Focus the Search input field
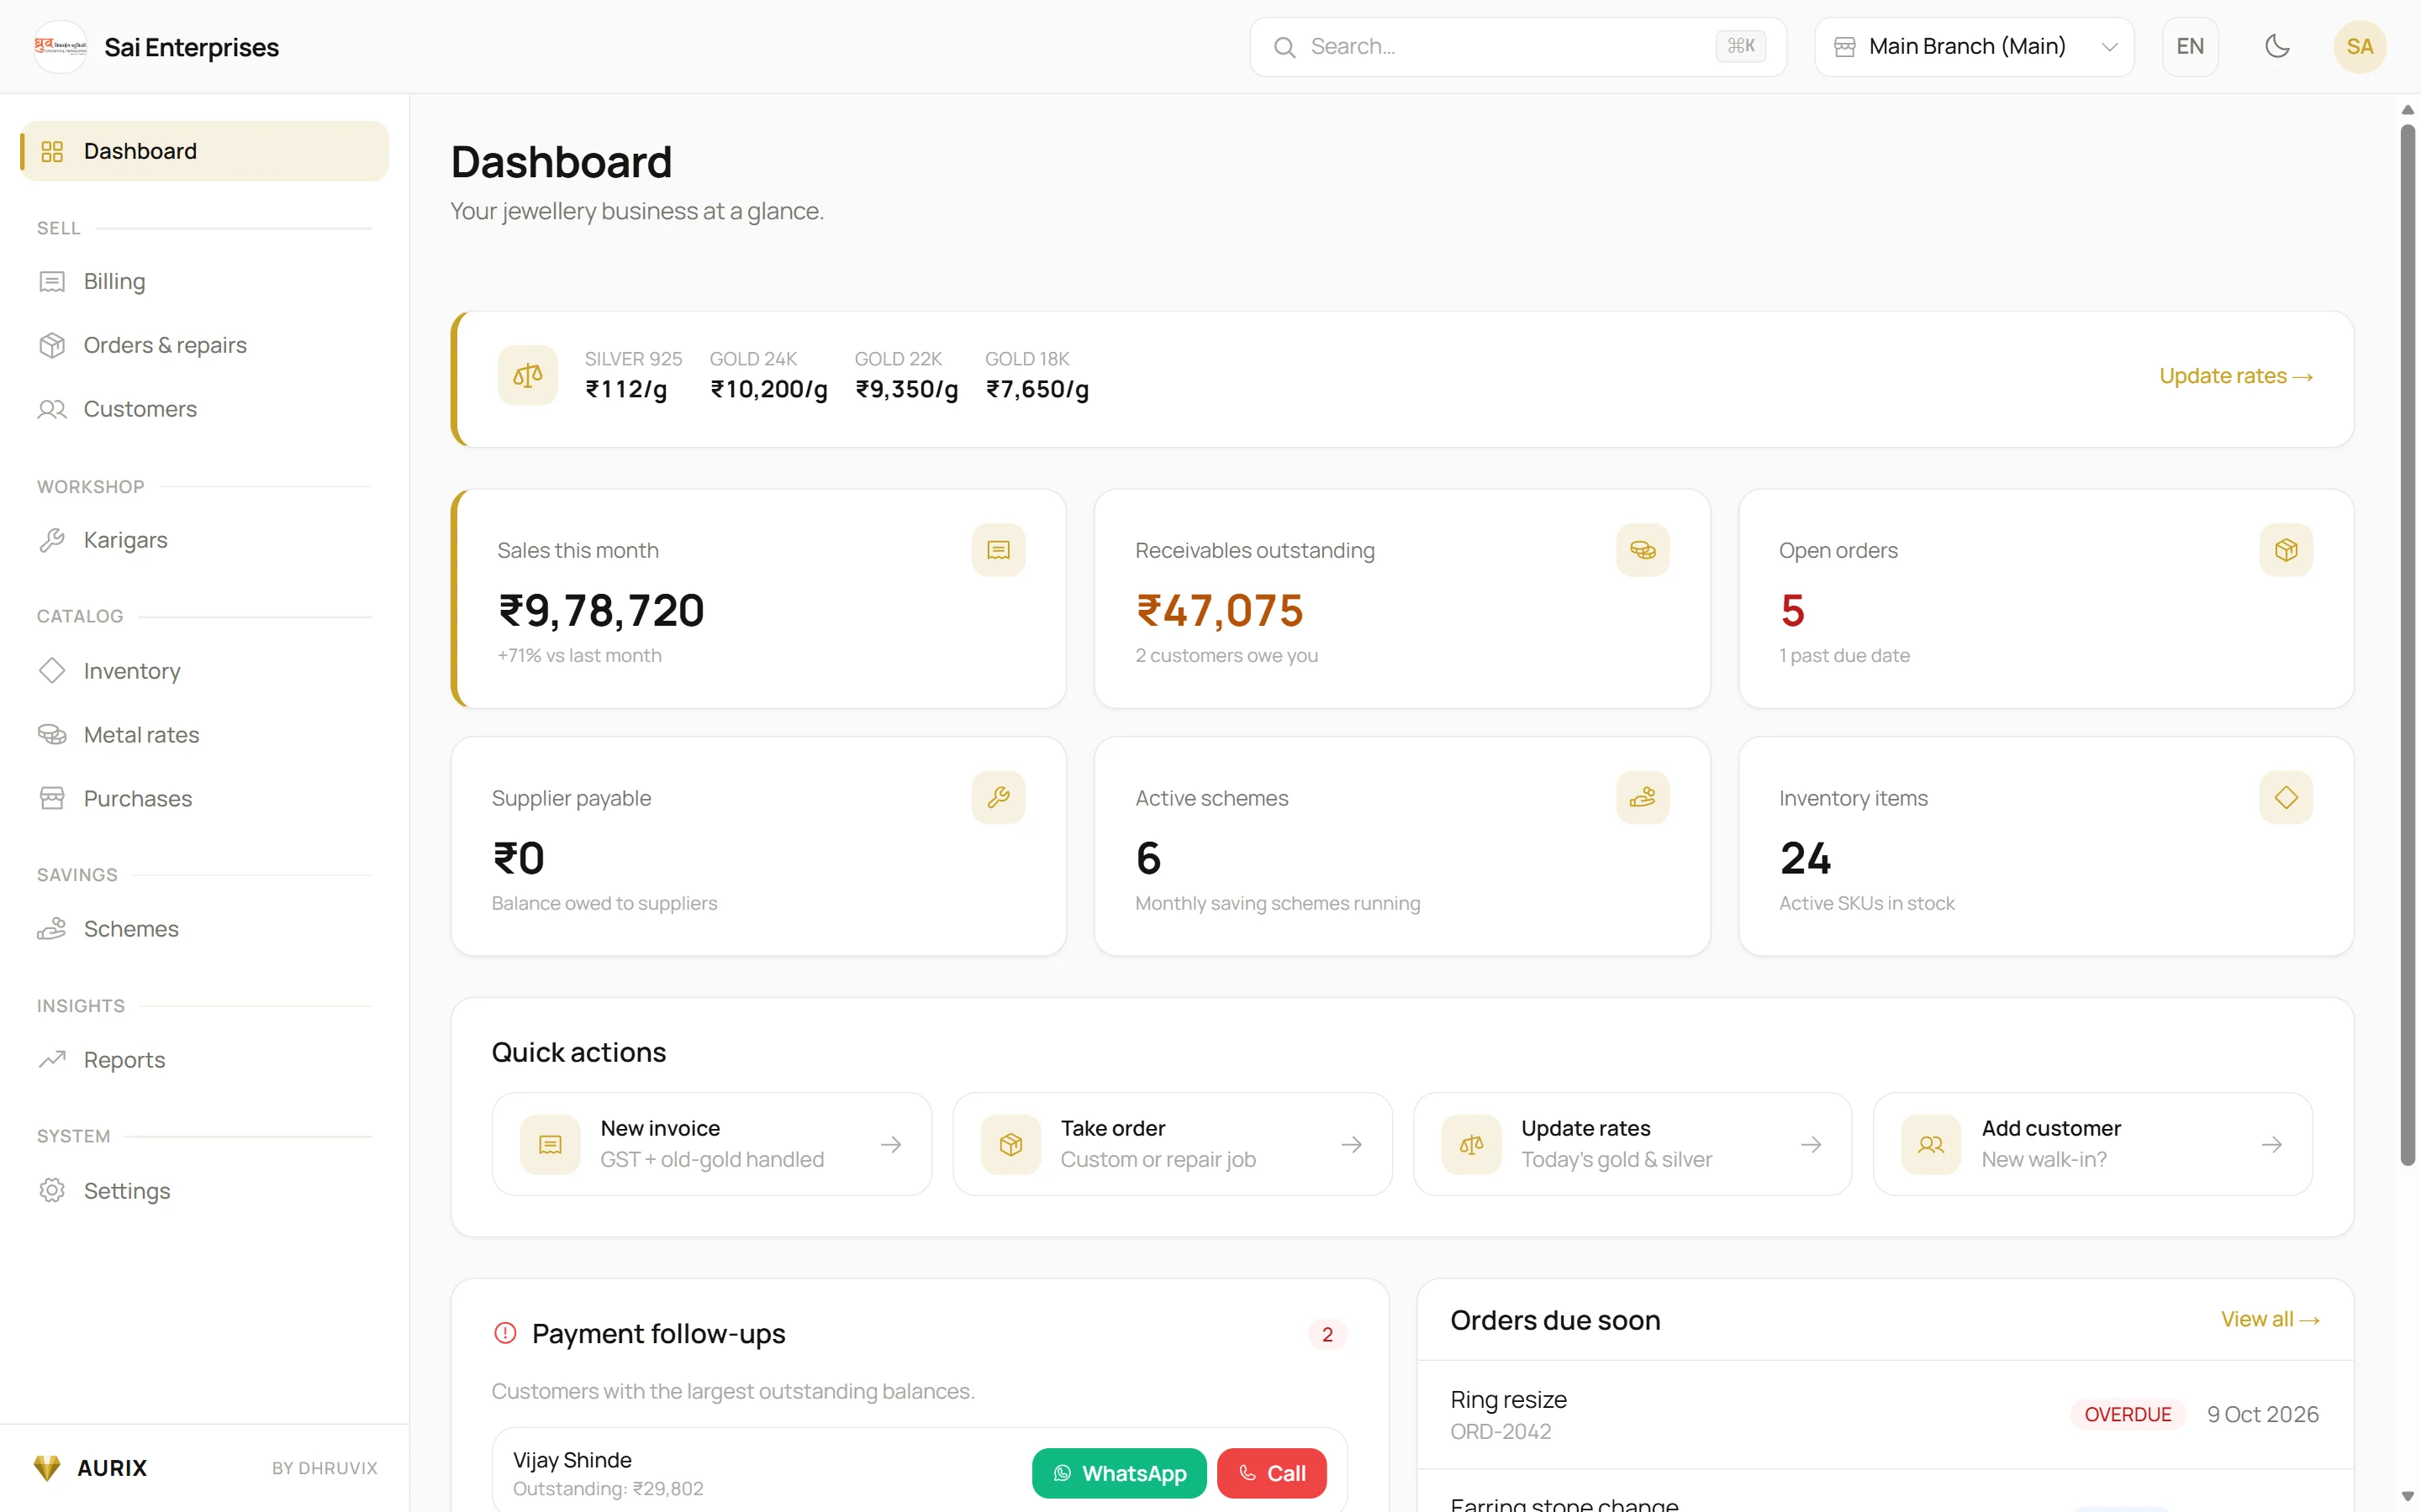 (1517, 46)
